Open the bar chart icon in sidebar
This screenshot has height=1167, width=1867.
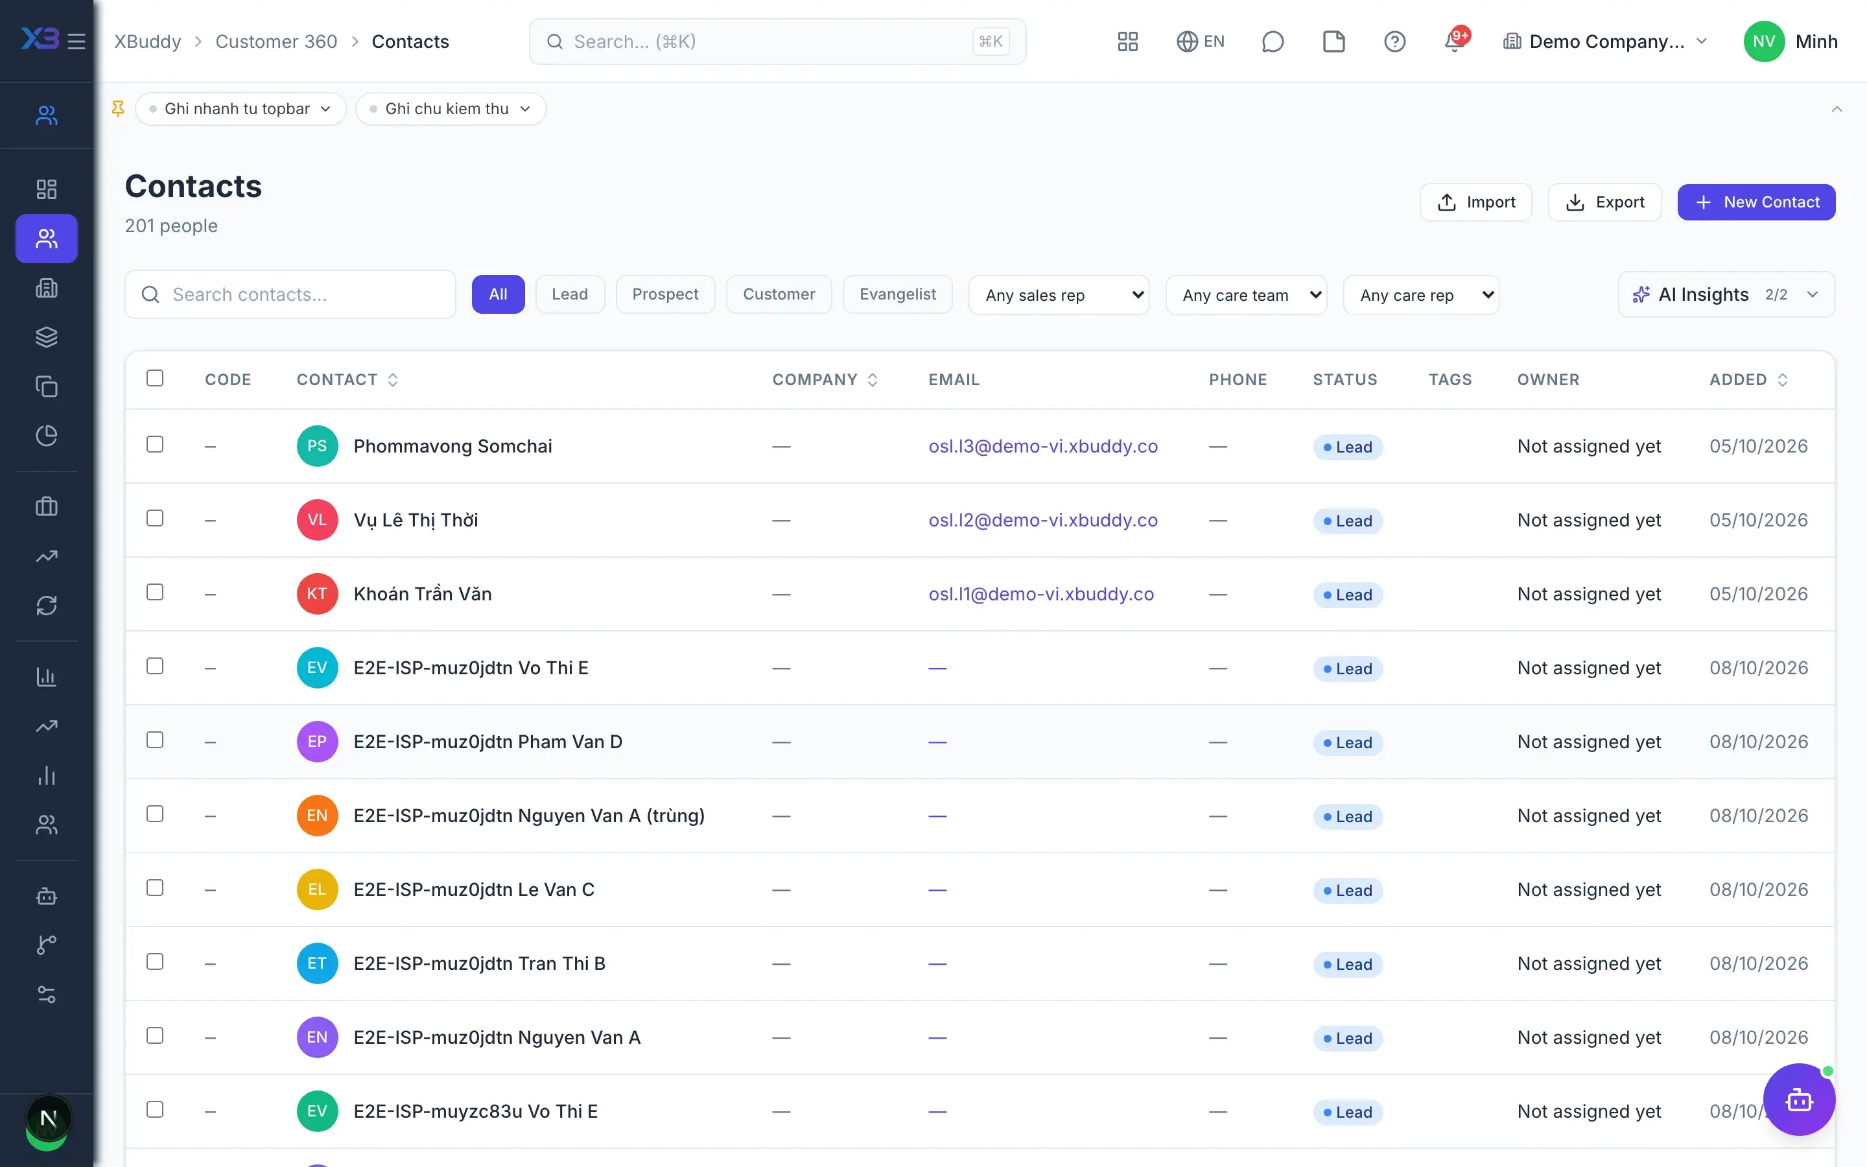(x=46, y=677)
